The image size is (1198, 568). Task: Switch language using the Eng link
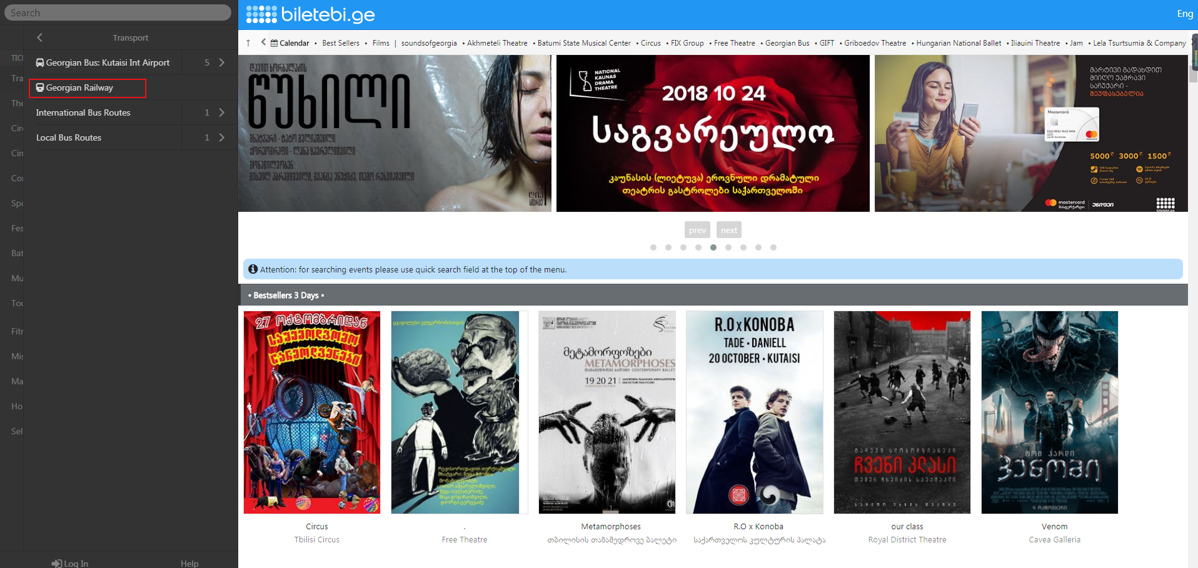pyautogui.click(x=1184, y=14)
